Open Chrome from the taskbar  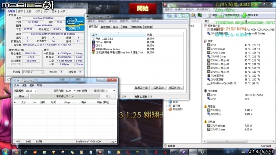[x=16, y=152]
